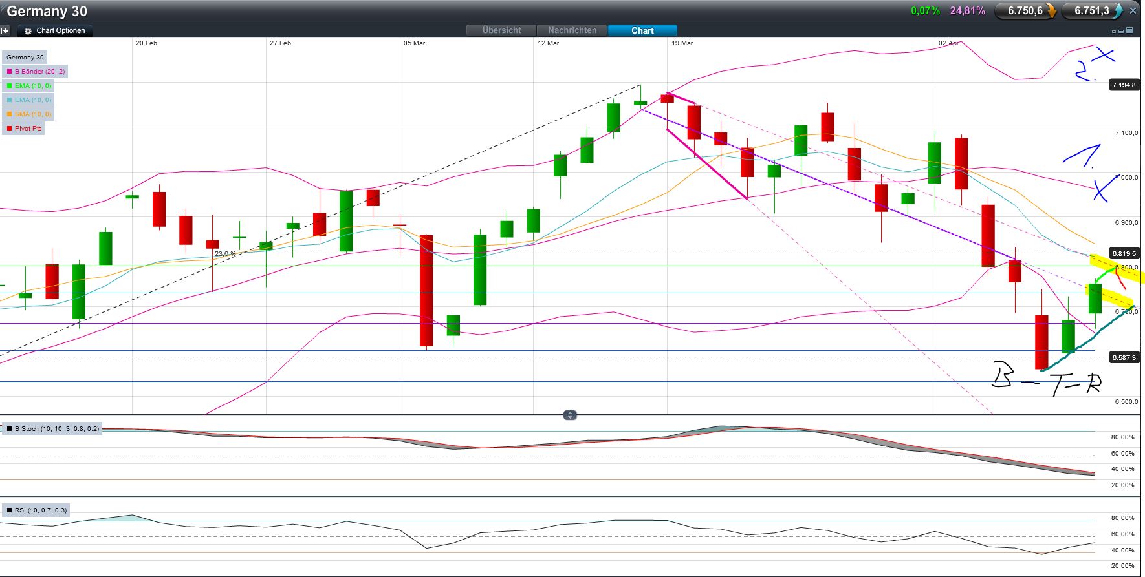Click the Germany 30 window title

[47, 12]
